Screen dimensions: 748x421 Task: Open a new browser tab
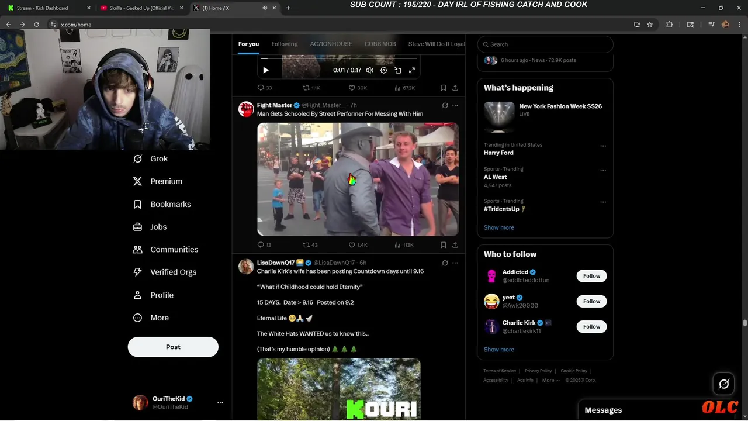point(288,8)
